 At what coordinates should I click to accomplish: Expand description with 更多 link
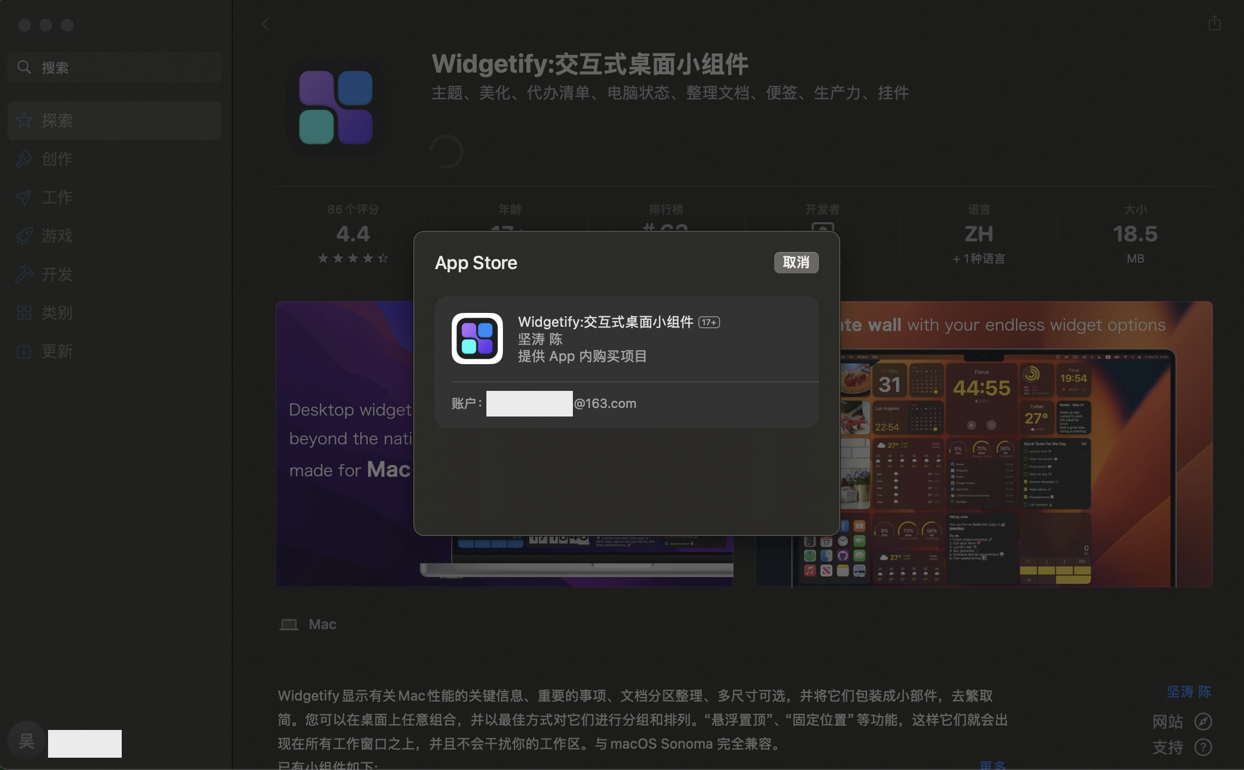[x=993, y=765]
